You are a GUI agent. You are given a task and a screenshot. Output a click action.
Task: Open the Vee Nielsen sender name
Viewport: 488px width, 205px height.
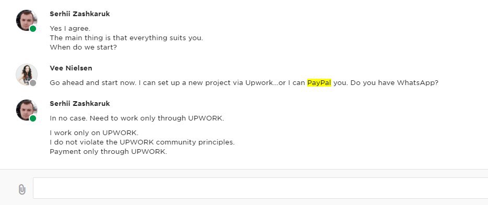[x=71, y=68]
